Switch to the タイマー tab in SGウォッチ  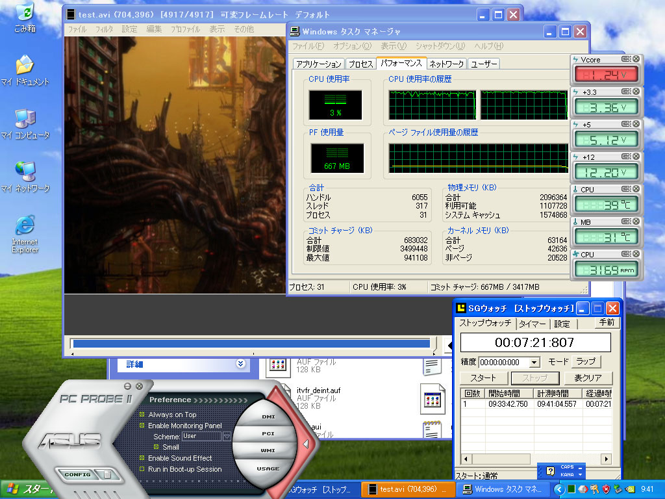tap(533, 324)
